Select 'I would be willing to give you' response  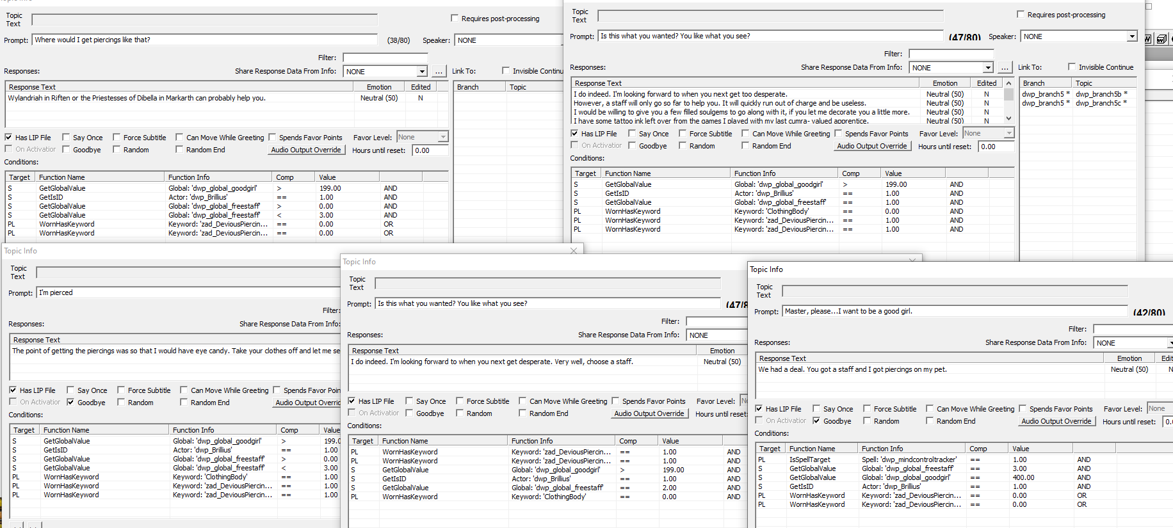787,112
